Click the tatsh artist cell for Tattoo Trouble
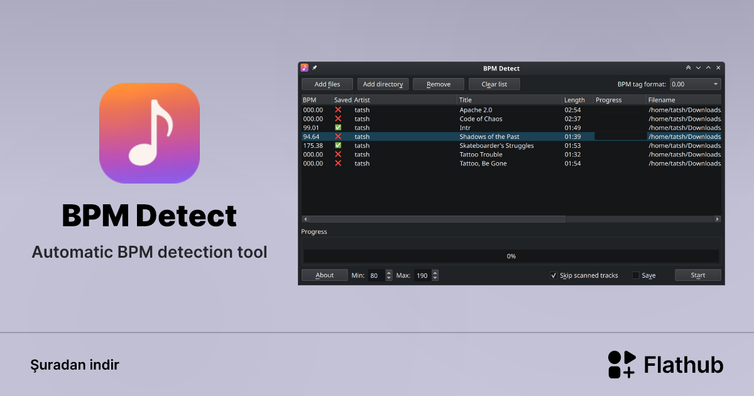 tap(362, 154)
